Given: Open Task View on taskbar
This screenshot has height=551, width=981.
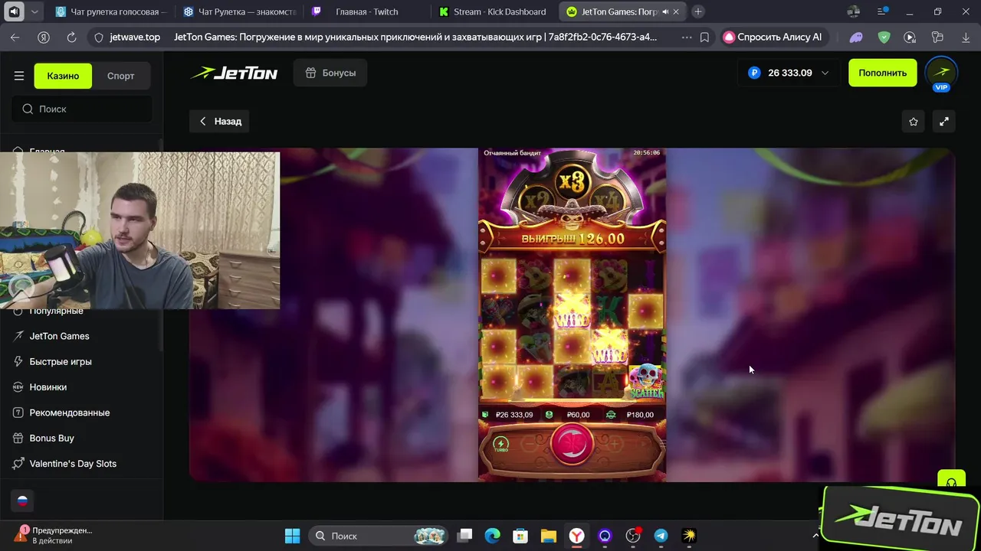Looking at the screenshot, I should (x=465, y=536).
